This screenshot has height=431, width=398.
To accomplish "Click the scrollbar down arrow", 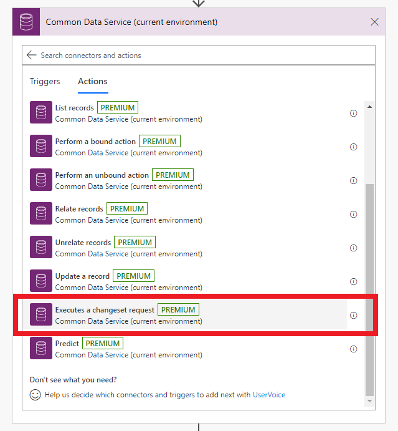I will (369, 401).
